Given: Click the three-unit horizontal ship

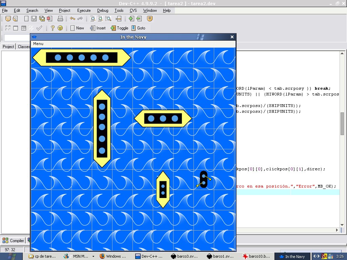Looking at the screenshot, I should 163,118.
